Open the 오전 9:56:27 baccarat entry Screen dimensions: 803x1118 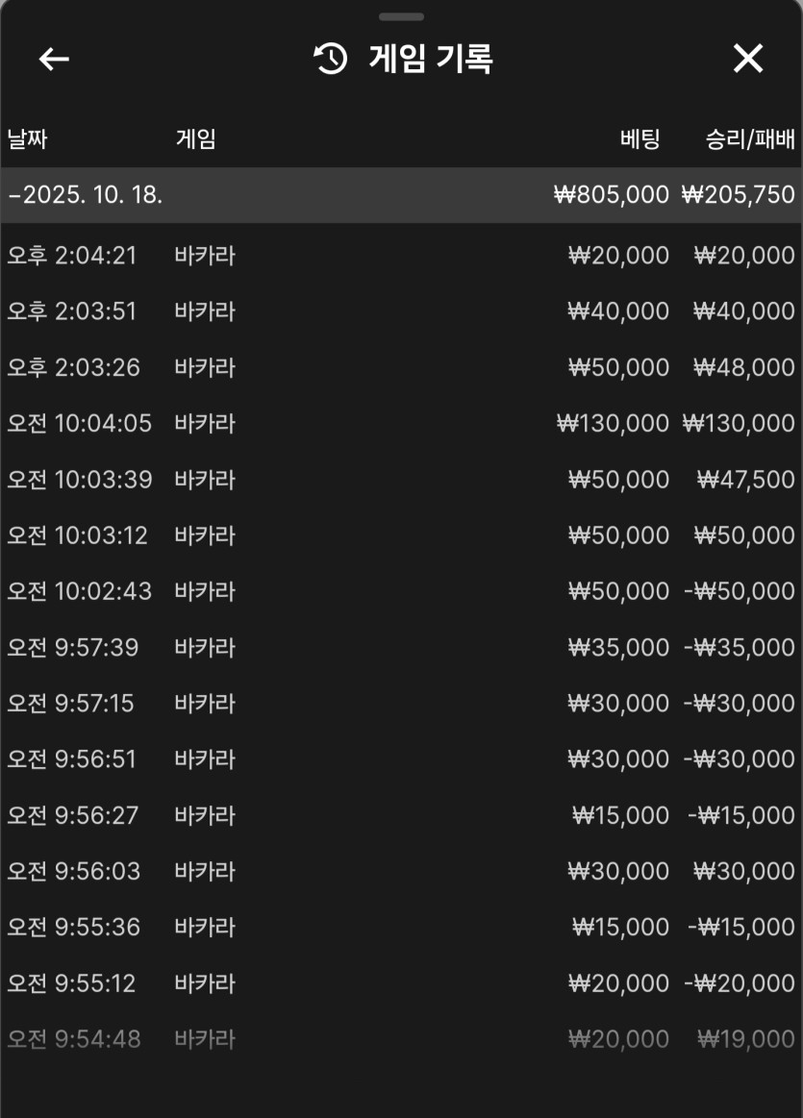pos(402,815)
